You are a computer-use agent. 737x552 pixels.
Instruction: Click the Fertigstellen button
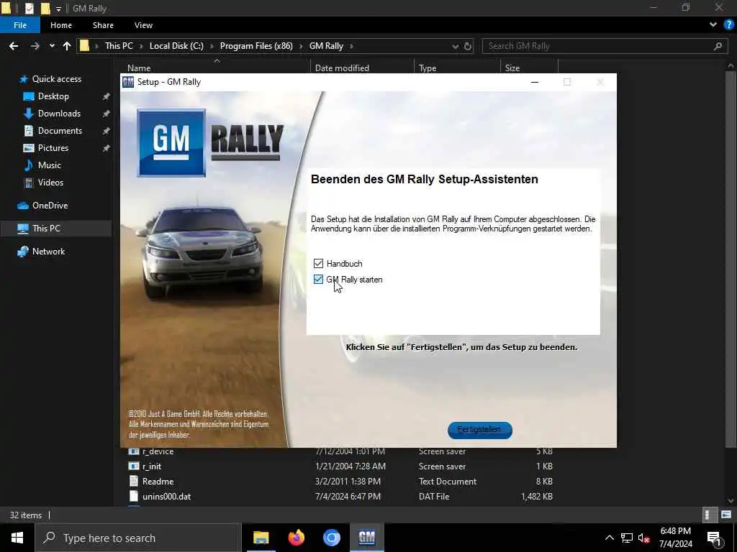479,430
